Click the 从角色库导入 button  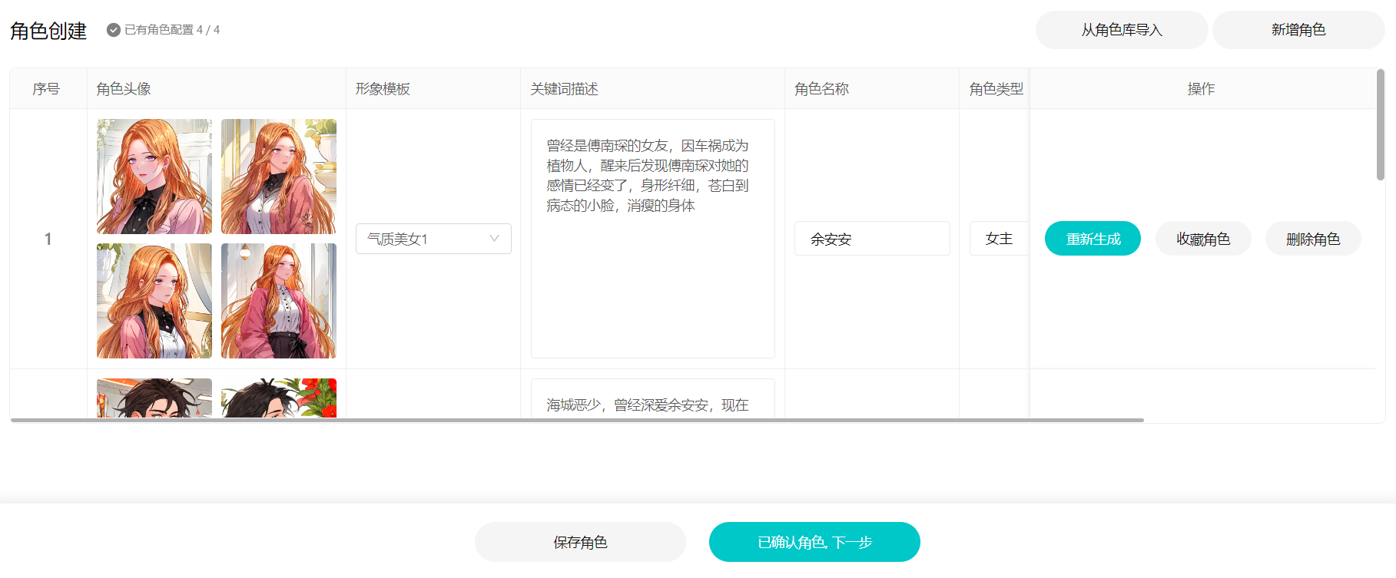(x=1122, y=30)
